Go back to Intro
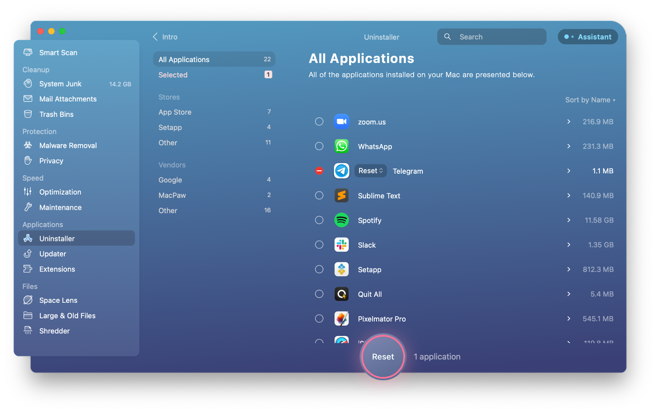 pos(165,37)
